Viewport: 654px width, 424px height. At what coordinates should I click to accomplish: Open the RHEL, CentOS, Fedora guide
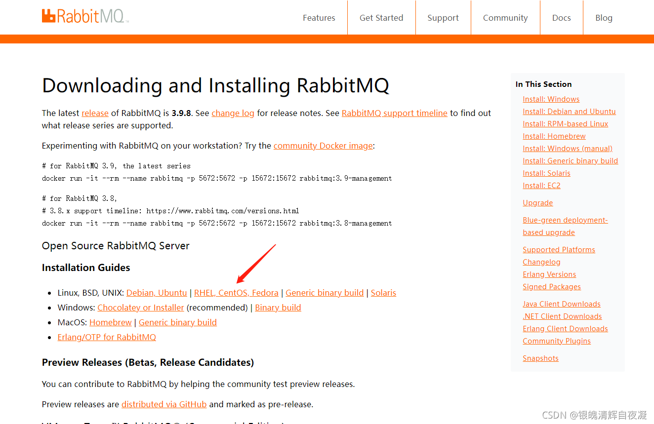[236, 293]
